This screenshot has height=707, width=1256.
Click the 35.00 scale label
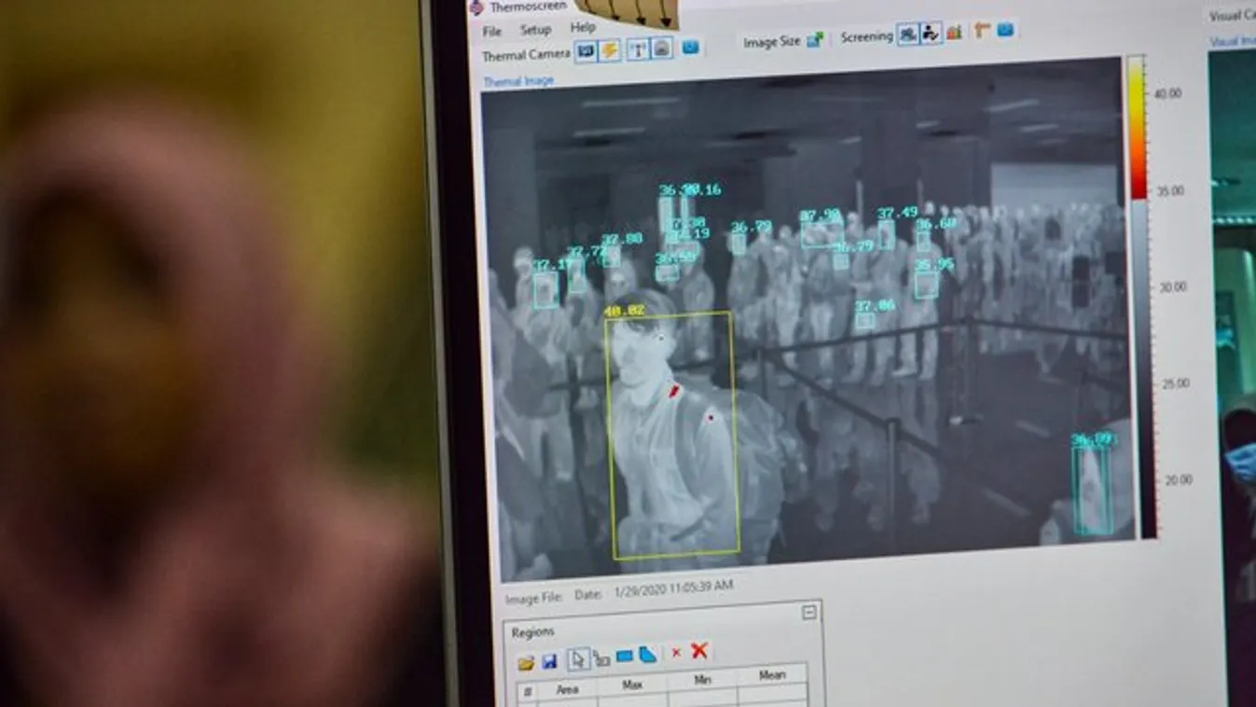(1170, 190)
